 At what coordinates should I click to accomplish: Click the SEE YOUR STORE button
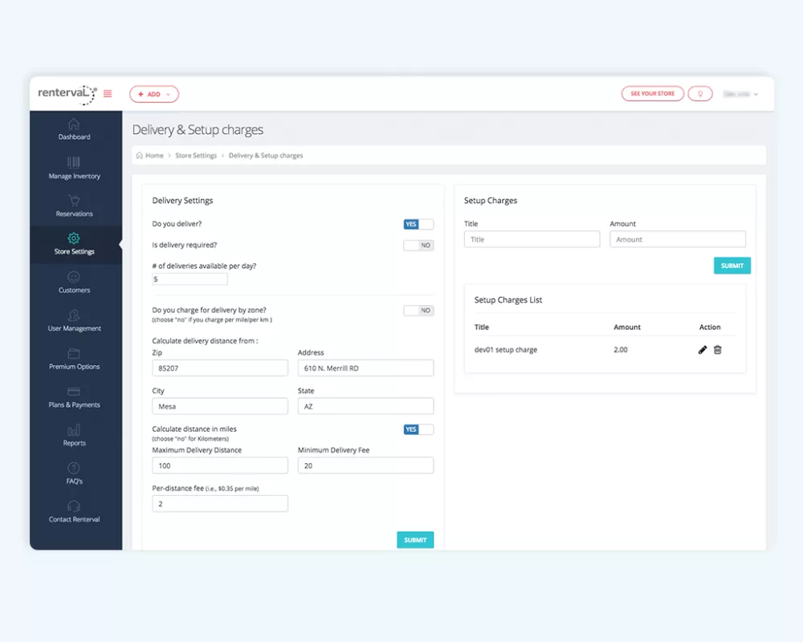pos(652,94)
